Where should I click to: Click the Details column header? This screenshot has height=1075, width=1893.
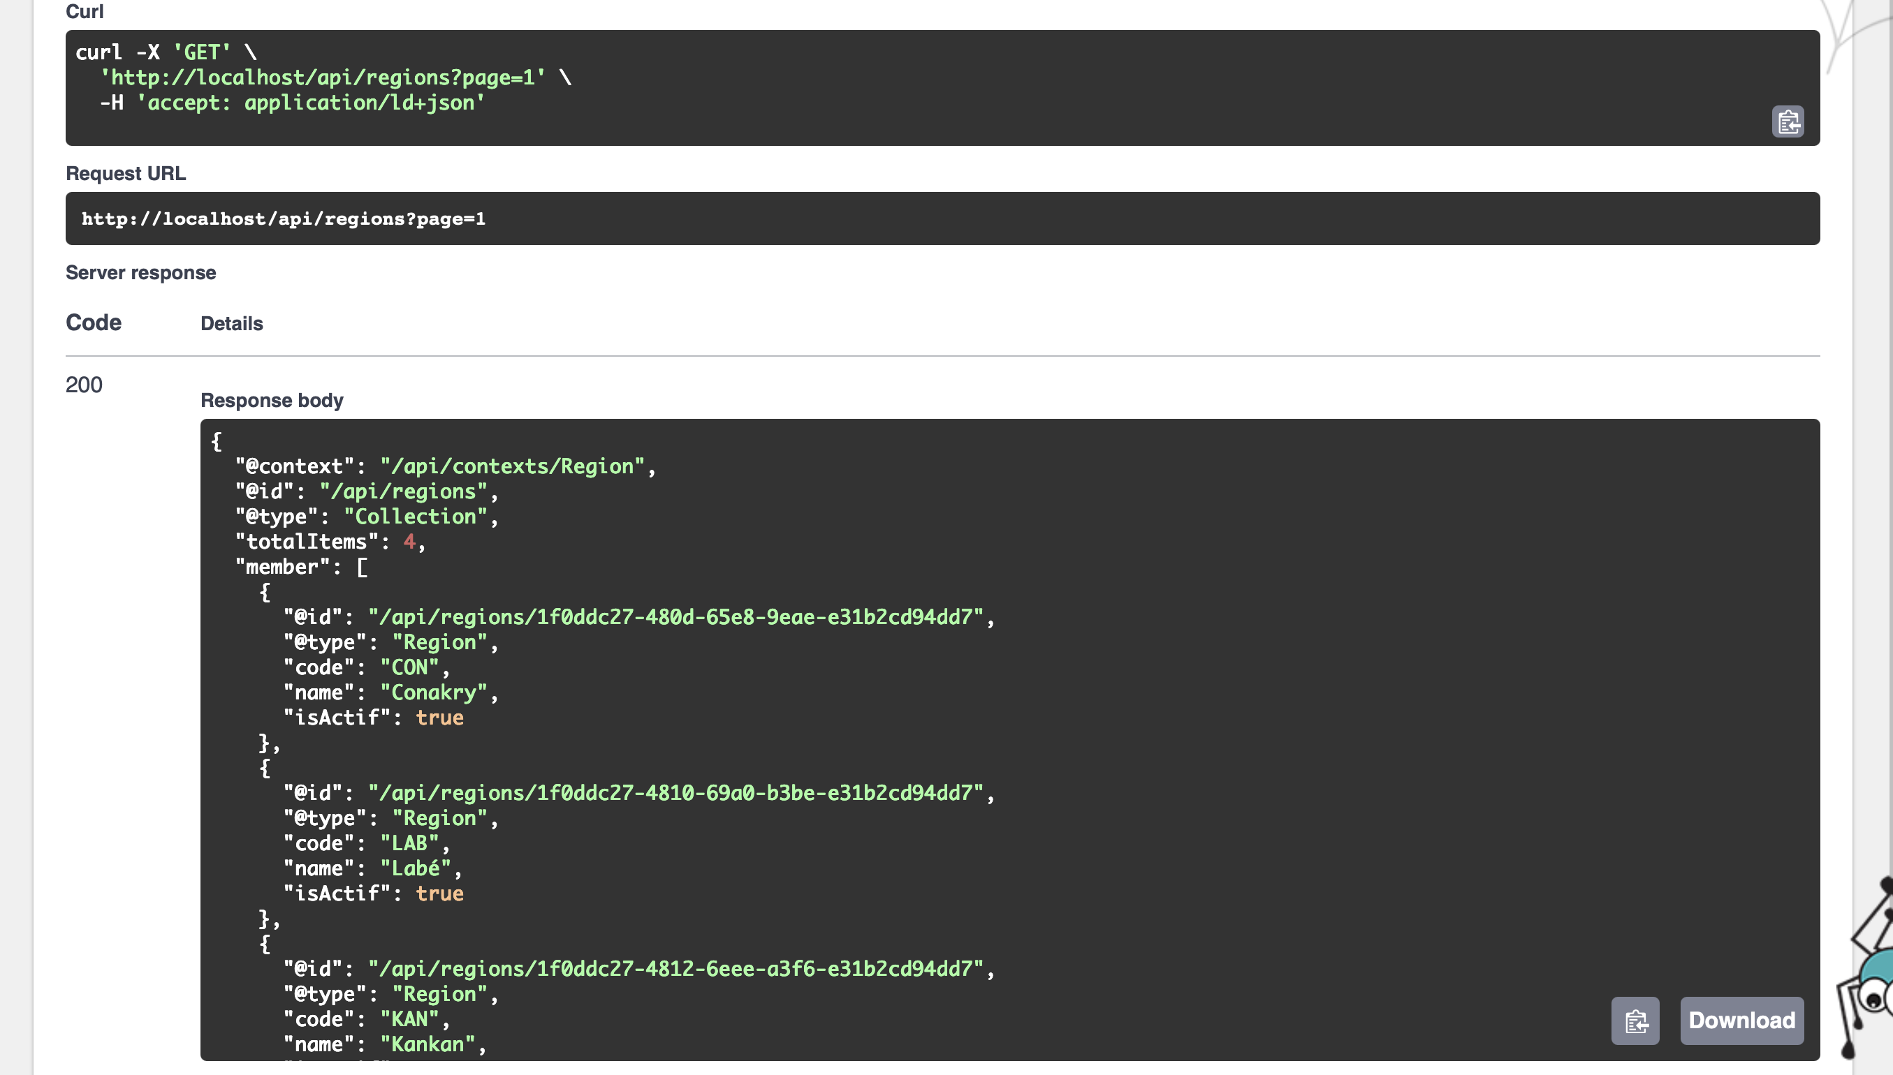point(231,323)
